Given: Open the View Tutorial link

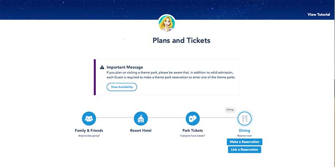Looking at the screenshot, I should 319,15.
